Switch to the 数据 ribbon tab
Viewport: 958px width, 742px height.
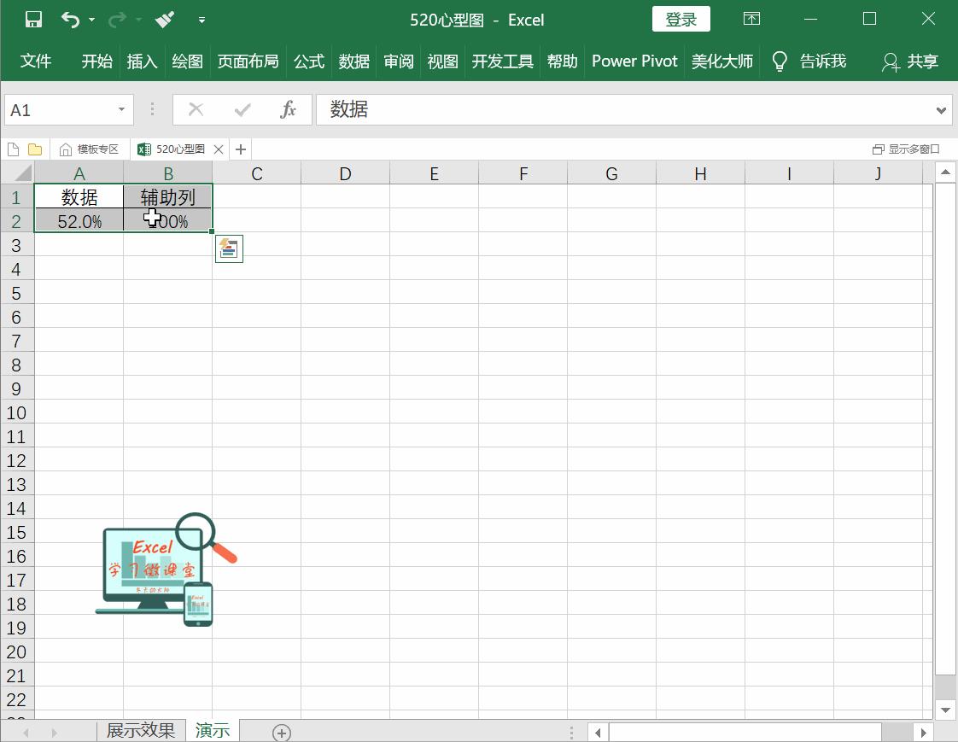tap(353, 61)
